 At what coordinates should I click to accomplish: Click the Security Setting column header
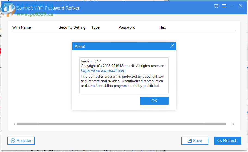[72, 27]
